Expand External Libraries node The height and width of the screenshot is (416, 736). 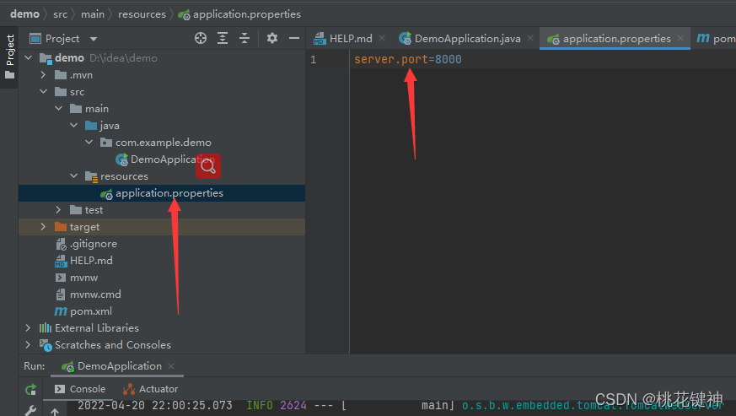pyautogui.click(x=28, y=327)
